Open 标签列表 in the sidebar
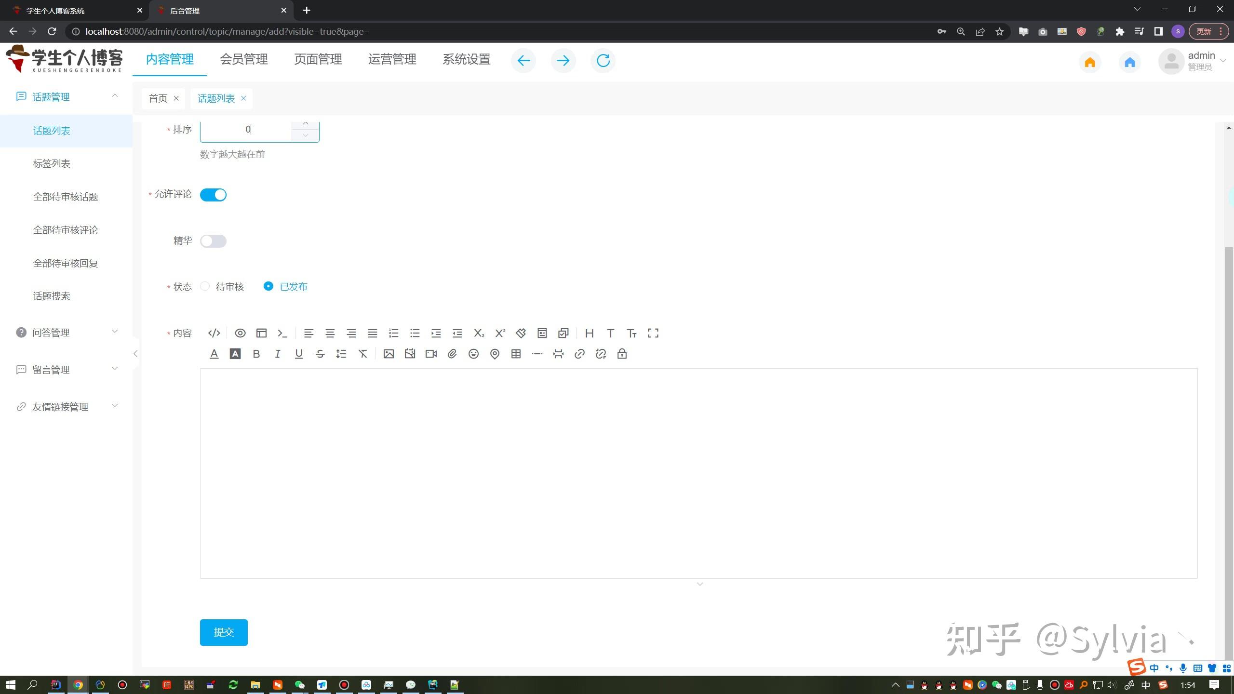 pyautogui.click(x=52, y=163)
